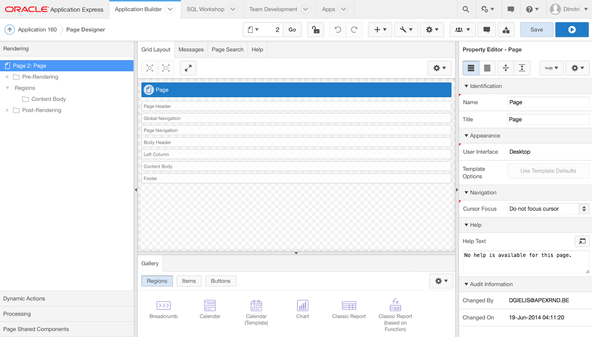Open the Team Development users menu
Screen dimensions: 592x337
point(462,30)
